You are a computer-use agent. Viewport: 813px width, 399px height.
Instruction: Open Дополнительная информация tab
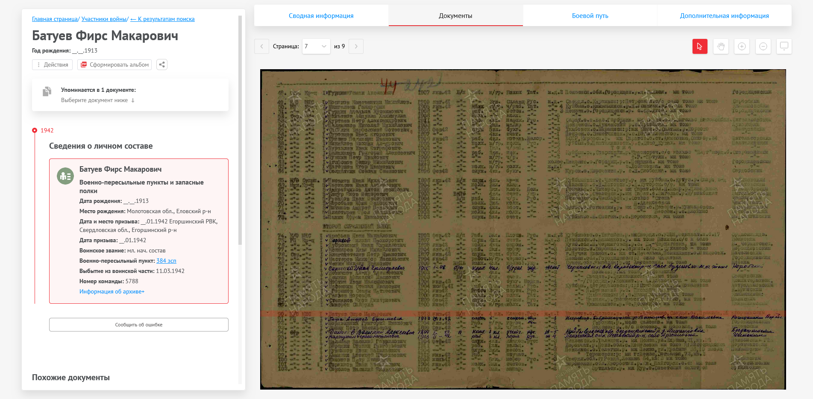(724, 16)
